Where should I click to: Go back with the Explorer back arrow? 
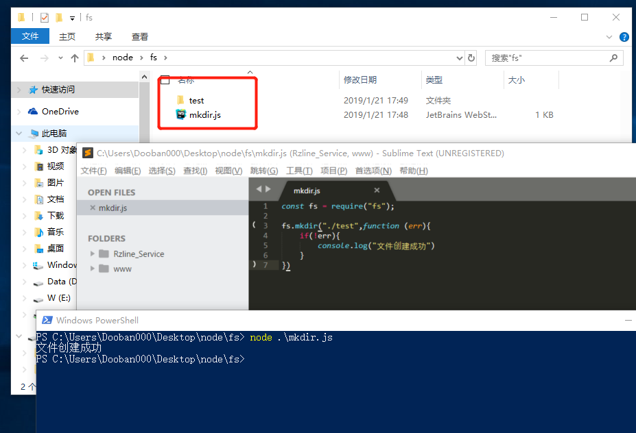(x=24, y=58)
